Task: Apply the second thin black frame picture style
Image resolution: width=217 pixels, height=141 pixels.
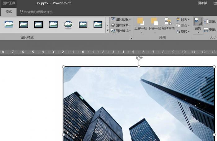Action: coord(24,24)
